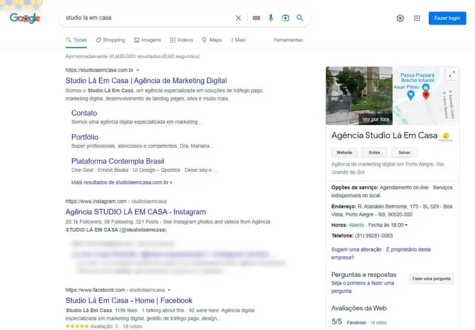
Task: Switch to the Imagens tab
Action: pyautogui.click(x=148, y=40)
